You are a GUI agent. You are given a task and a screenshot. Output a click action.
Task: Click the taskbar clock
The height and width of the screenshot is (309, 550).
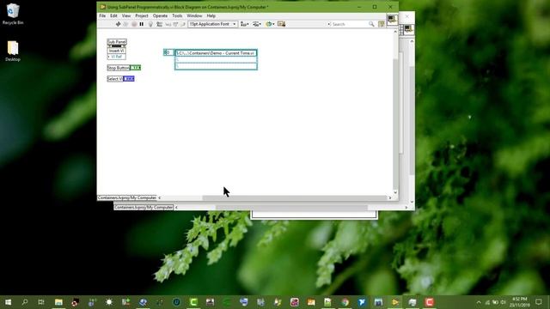click(x=520, y=302)
